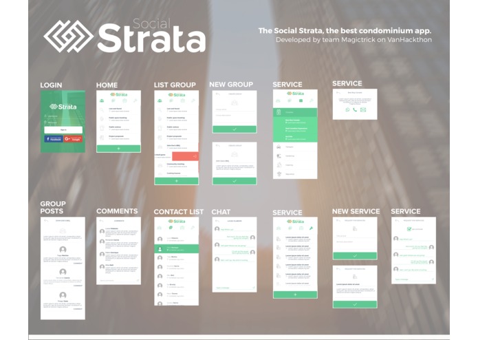Select active chat bubble tab on Contact List
Image resolution: width=478 pixels, height=340 pixels.
171,228
